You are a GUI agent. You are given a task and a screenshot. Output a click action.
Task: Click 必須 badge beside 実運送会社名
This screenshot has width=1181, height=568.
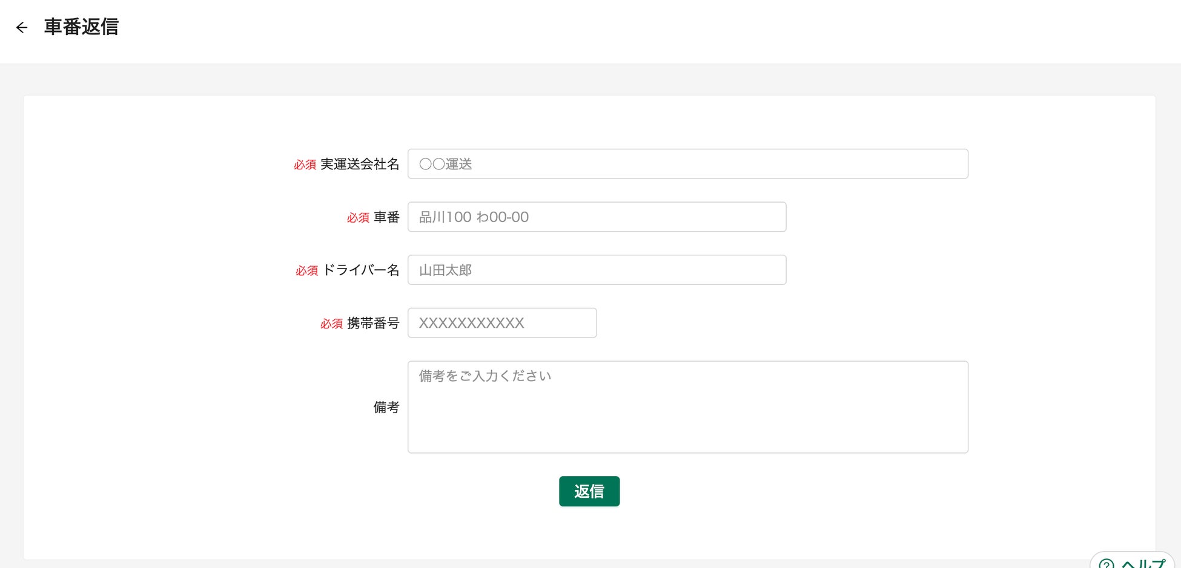305,165
